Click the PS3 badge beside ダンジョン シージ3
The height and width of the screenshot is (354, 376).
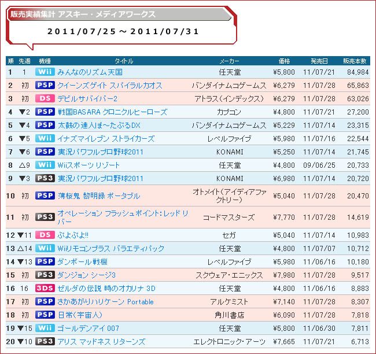pos(45,275)
